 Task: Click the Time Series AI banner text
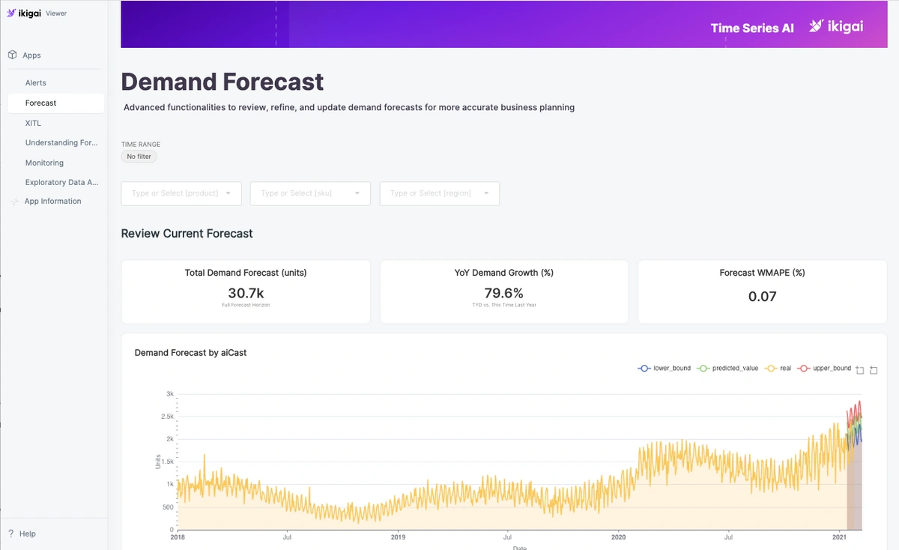(x=752, y=28)
